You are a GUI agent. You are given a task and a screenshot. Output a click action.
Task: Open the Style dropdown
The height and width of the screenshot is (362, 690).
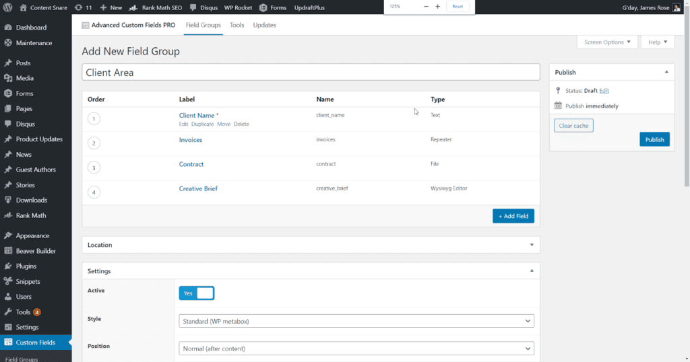tap(356, 321)
